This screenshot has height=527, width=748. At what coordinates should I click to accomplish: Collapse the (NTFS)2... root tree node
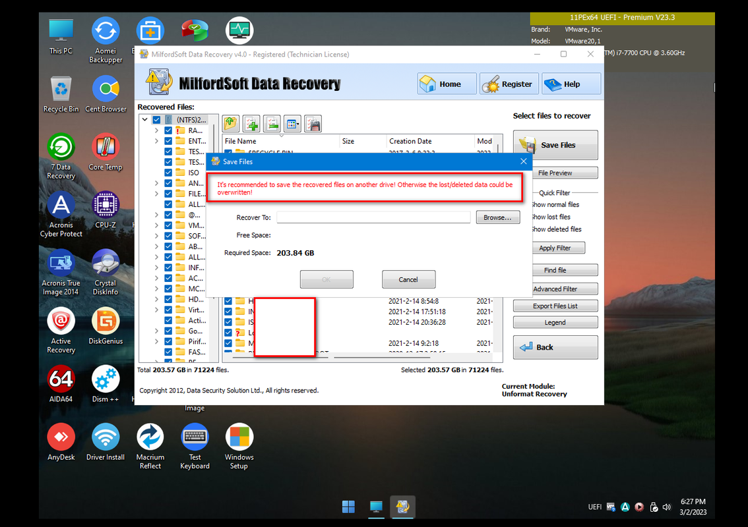(144, 120)
